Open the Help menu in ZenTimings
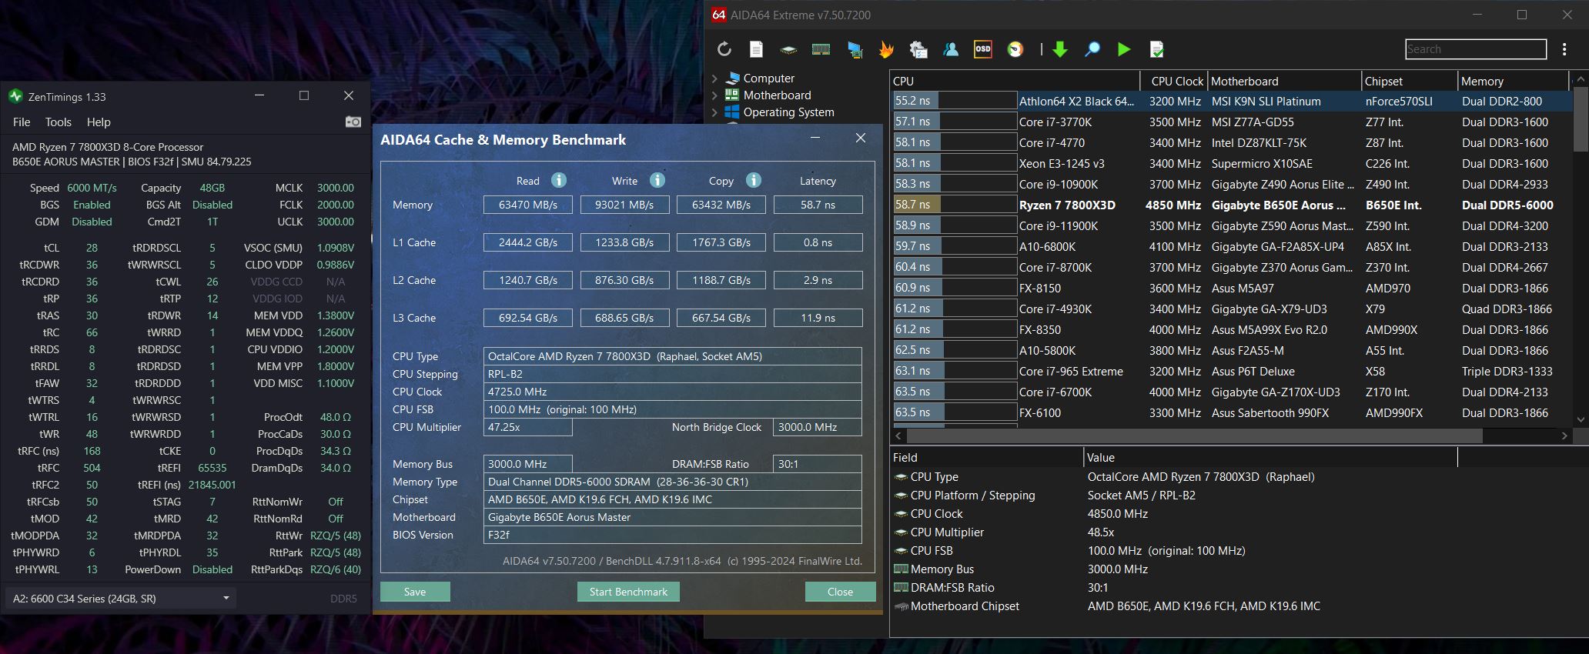 [x=99, y=122]
